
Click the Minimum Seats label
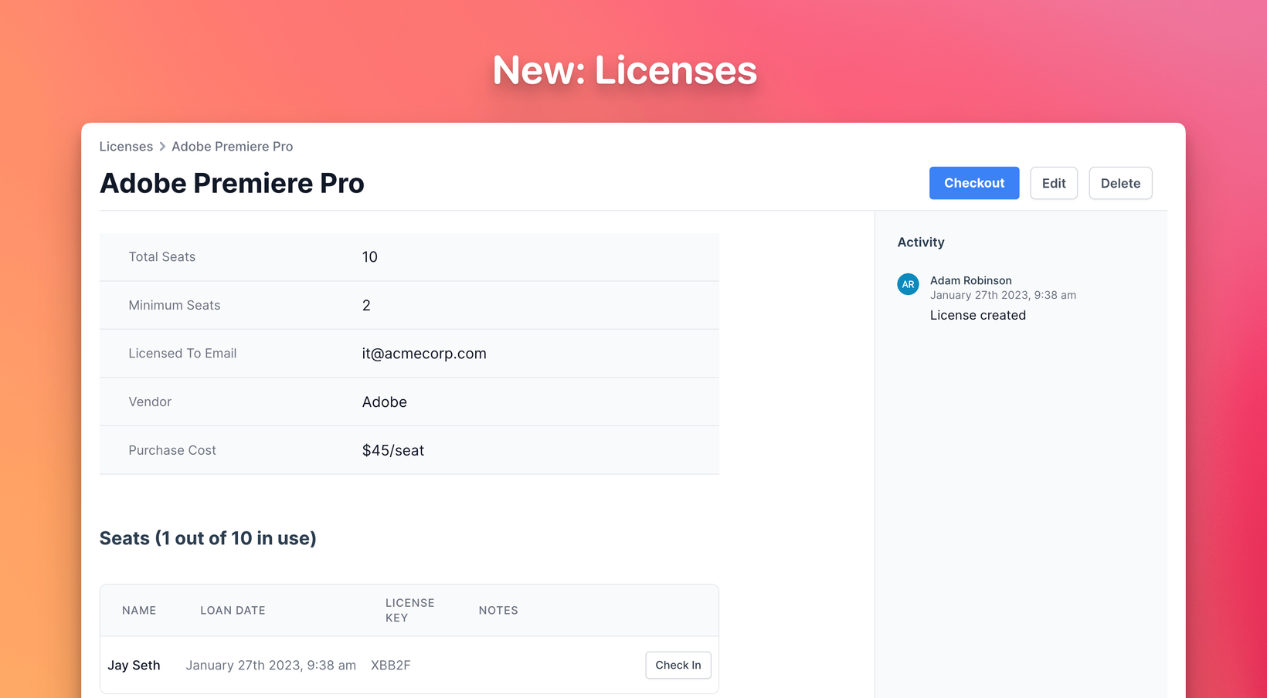(174, 305)
